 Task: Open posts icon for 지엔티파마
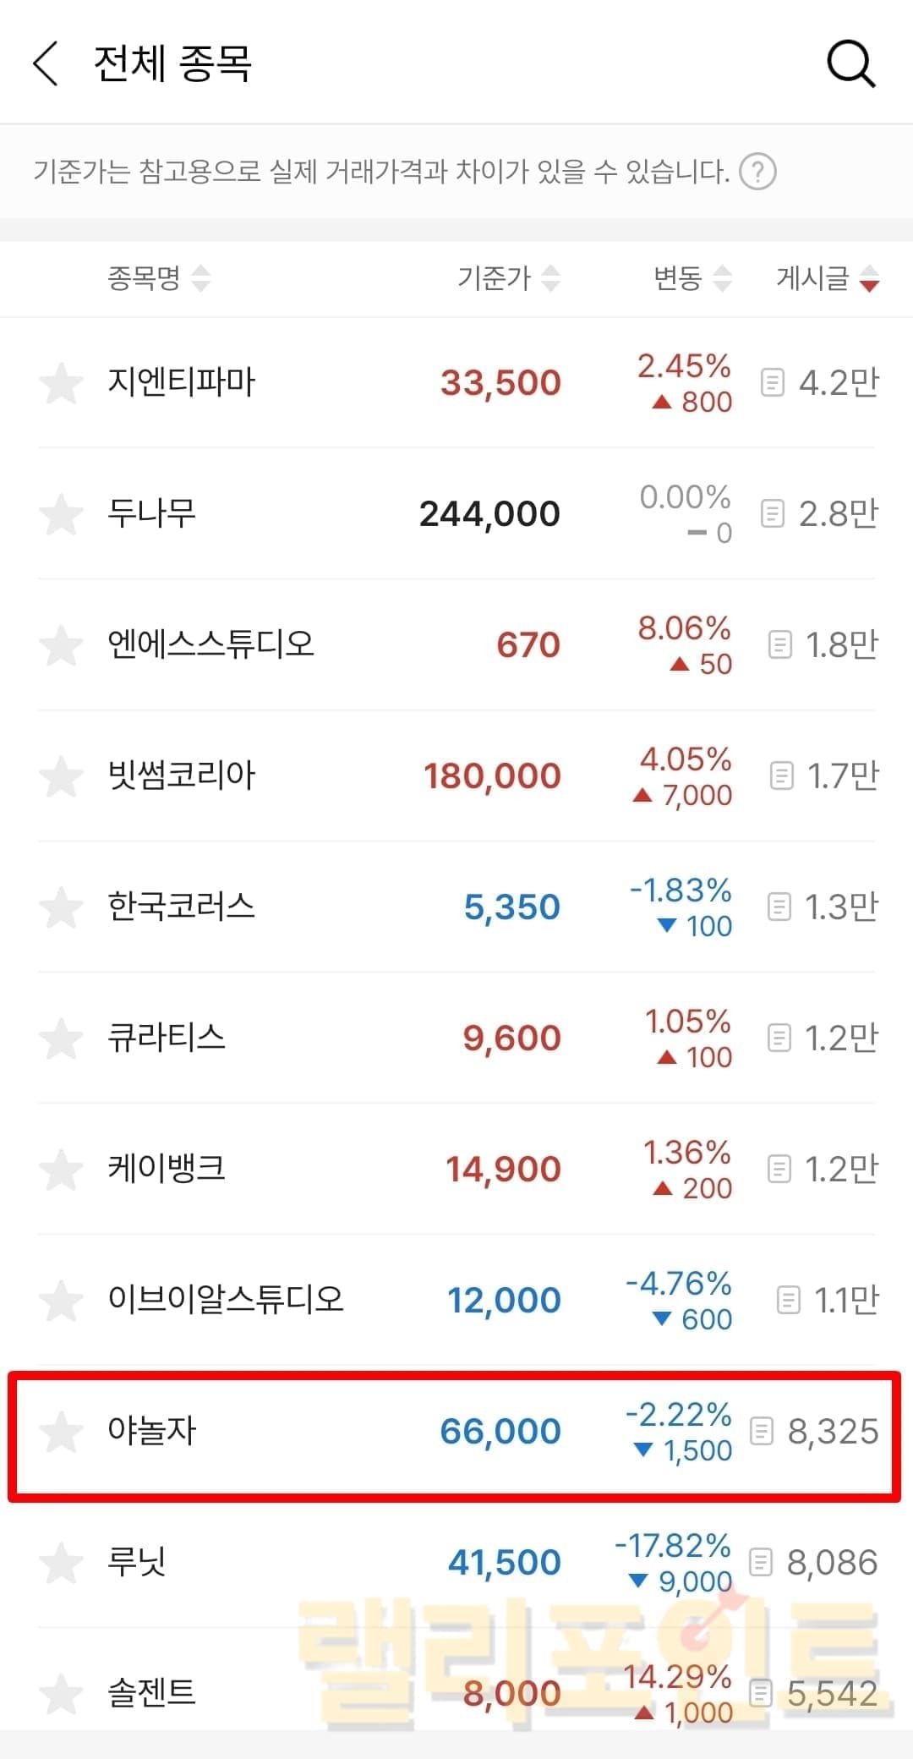pos(772,382)
